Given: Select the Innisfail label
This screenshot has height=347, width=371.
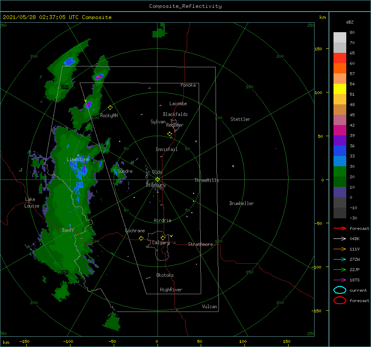Looking at the screenshot, I should [167, 149].
